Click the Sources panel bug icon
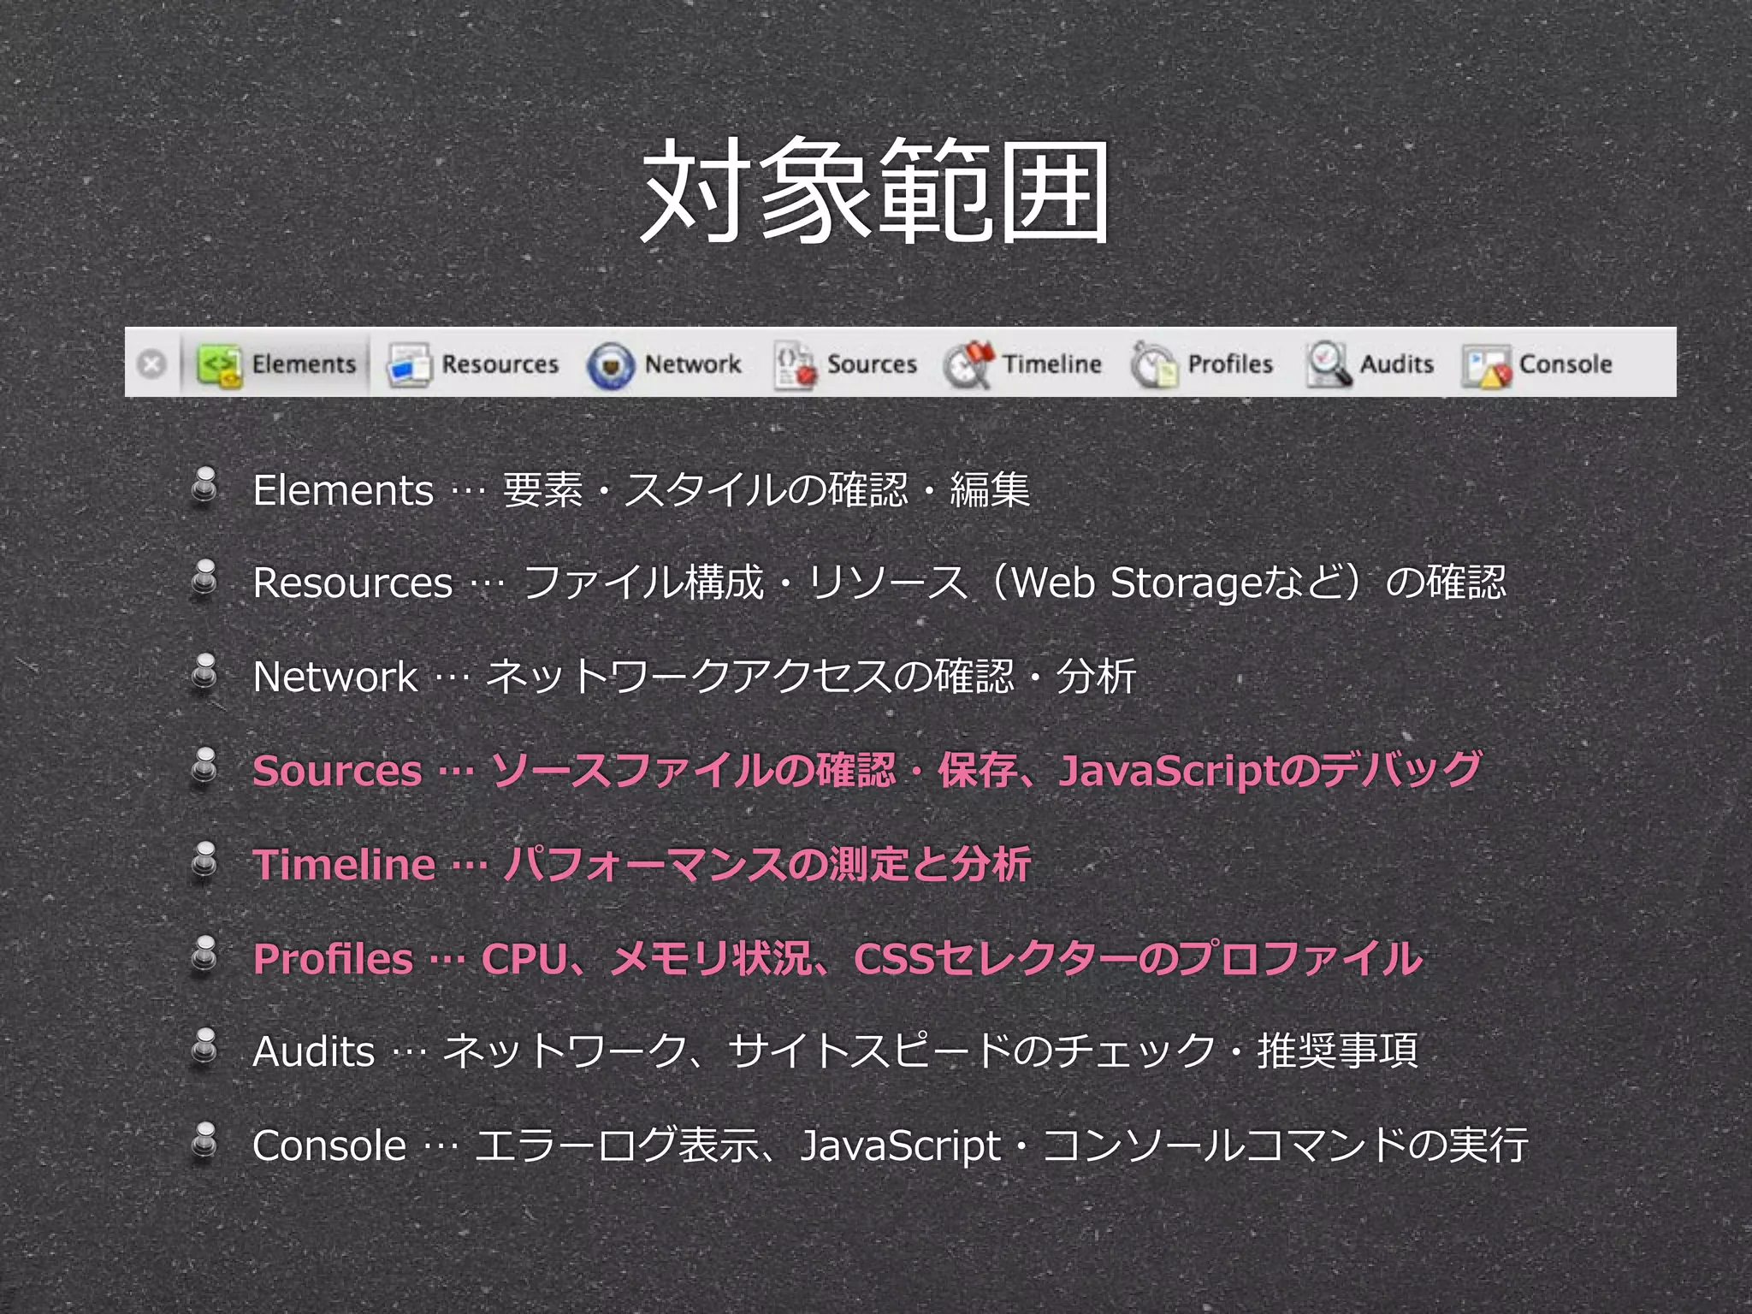The height and width of the screenshot is (1314, 1752). (x=795, y=365)
